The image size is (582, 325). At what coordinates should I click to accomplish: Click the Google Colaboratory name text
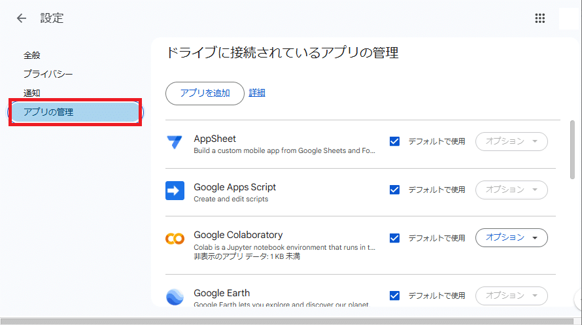click(x=238, y=235)
